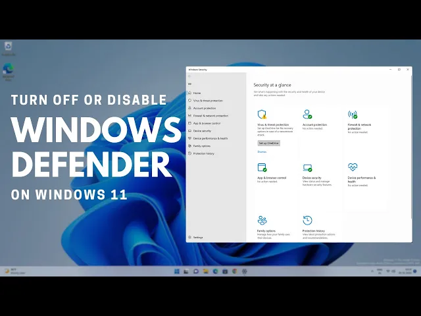Open network and volume tray icons
421x316 pixels.
click(x=390, y=271)
